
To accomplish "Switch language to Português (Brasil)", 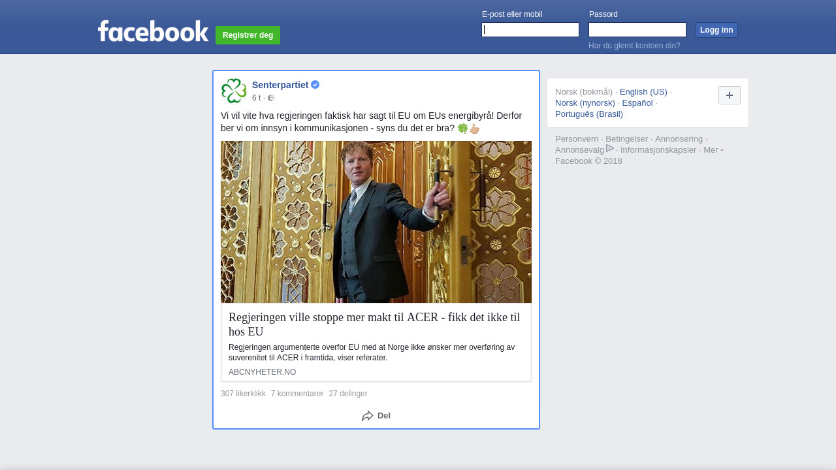I will pos(589,114).
